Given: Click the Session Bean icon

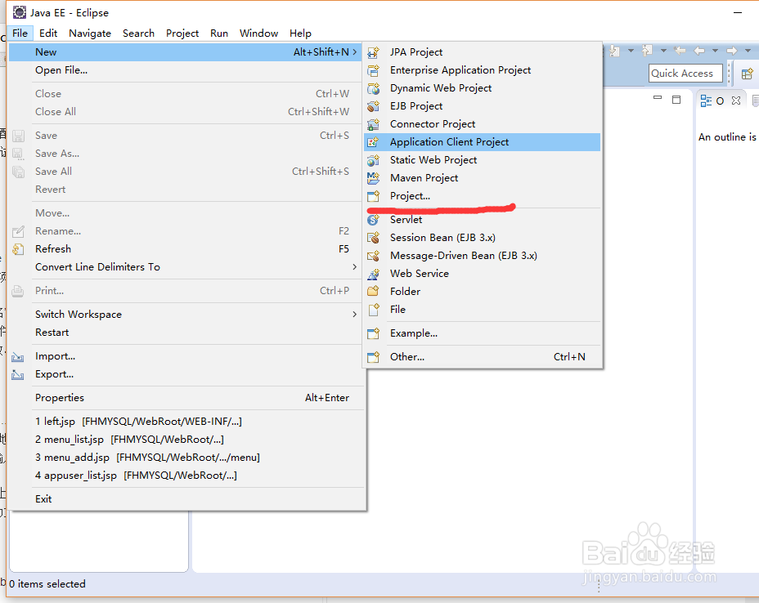Looking at the screenshot, I should [x=373, y=238].
